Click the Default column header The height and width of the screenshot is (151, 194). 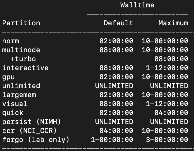tap(118, 23)
